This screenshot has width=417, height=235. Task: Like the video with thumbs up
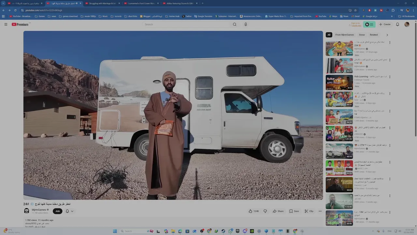[x=254, y=211]
